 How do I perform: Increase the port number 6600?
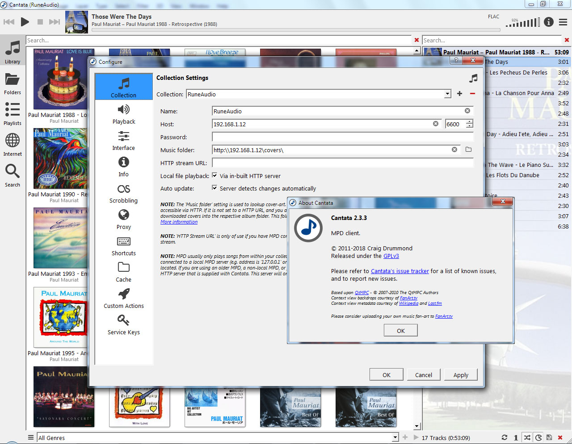pyautogui.click(x=469, y=122)
